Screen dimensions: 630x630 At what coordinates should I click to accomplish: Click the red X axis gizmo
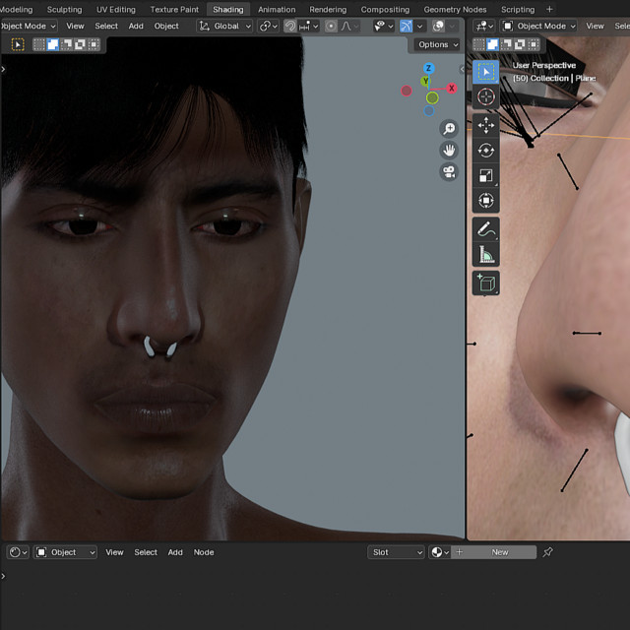[x=452, y=89]
